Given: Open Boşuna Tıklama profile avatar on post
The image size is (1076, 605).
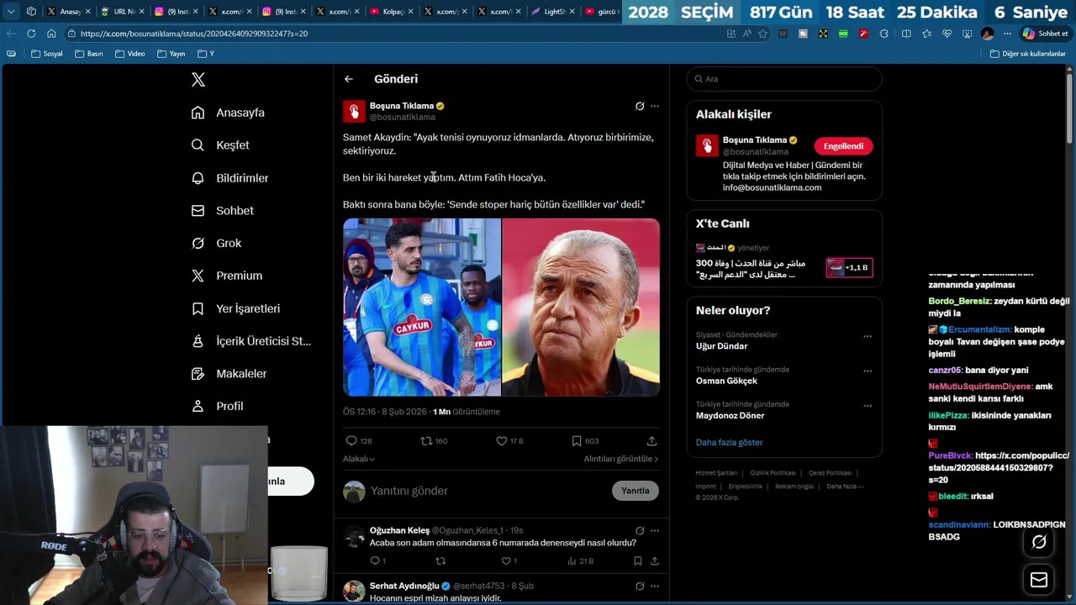Looking at the screenshot, I should coord(354,111).
